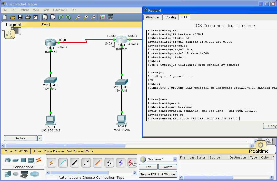Choose the Custom Made Devices category icon
Screen dimensions: 277x181
pyautogui.click(x=24, y=174)
